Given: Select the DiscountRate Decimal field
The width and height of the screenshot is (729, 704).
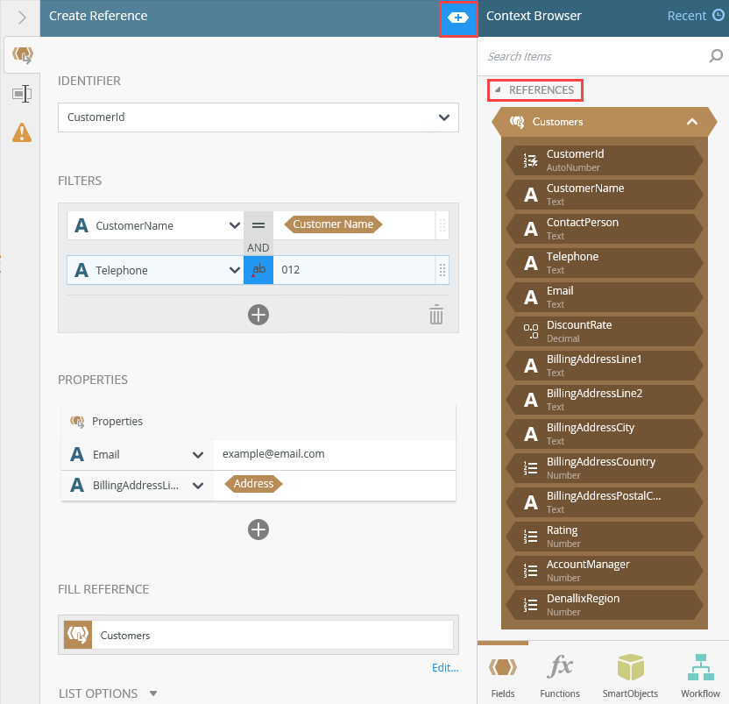Looking at the screenshot, I should pyautogui.click(x=604, y=331).
